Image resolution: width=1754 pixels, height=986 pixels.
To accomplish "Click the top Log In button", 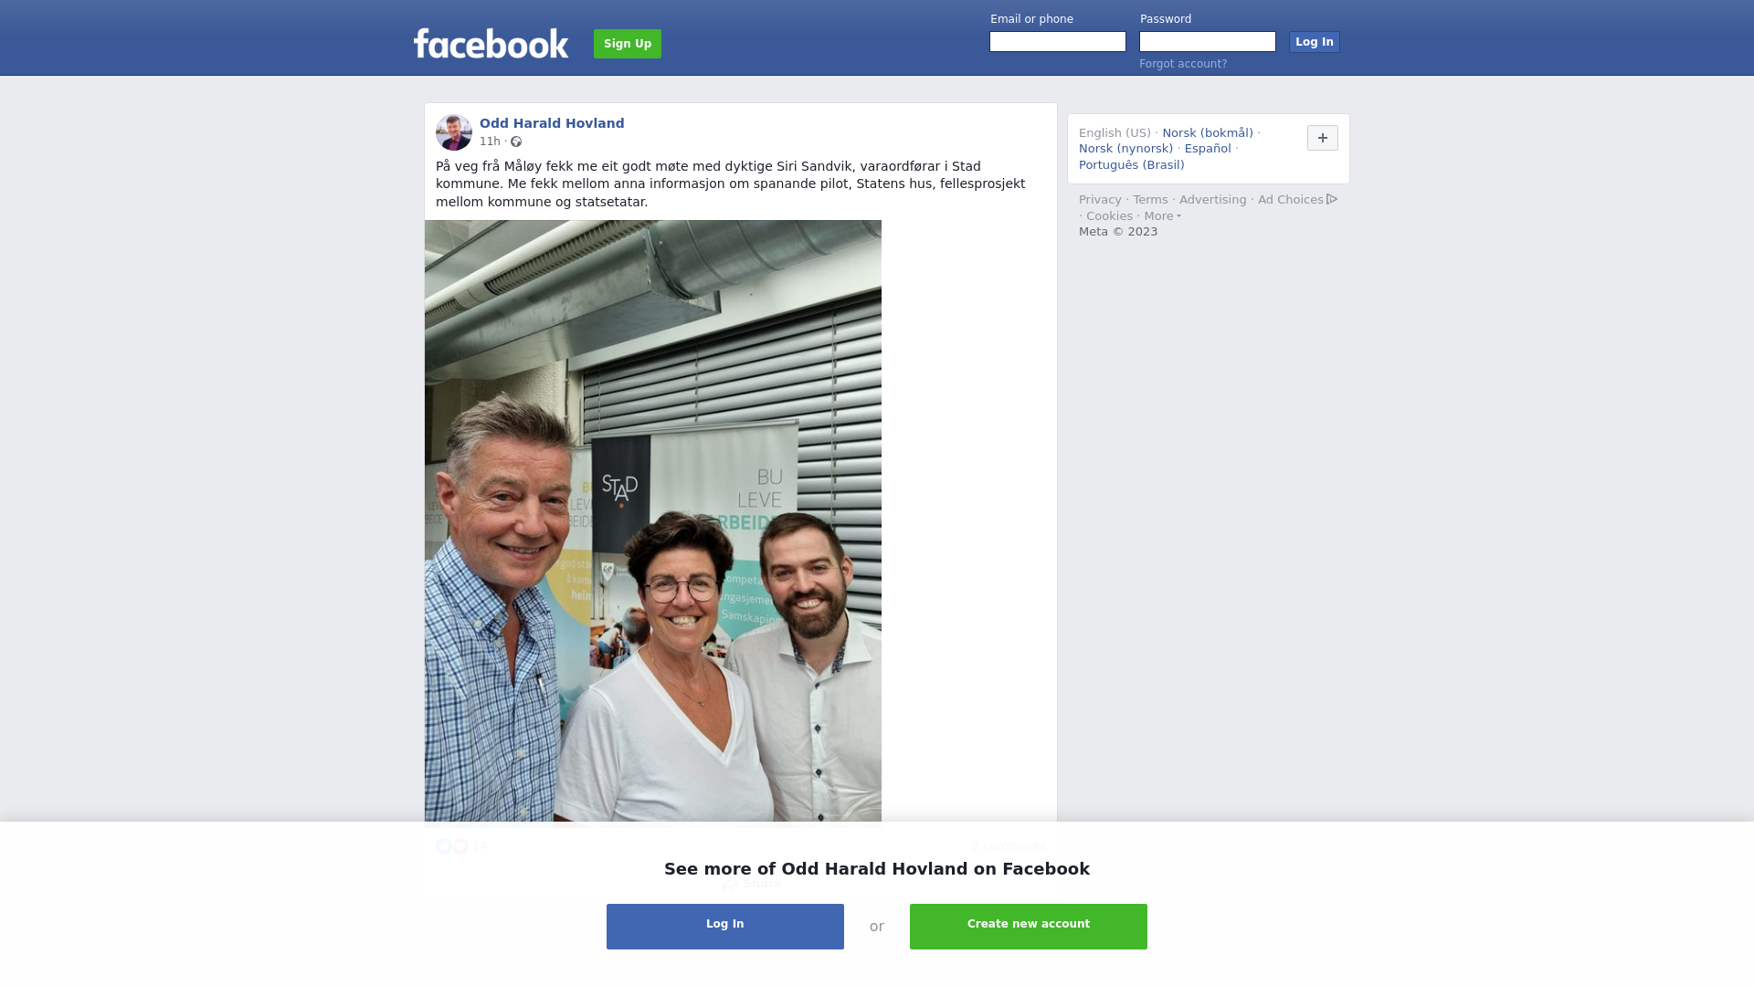I will [x=1314, y=42].
